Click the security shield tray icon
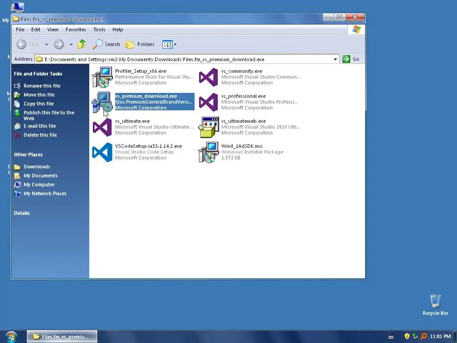This screenshot has width=457, height=343. [x=407, y=337]
